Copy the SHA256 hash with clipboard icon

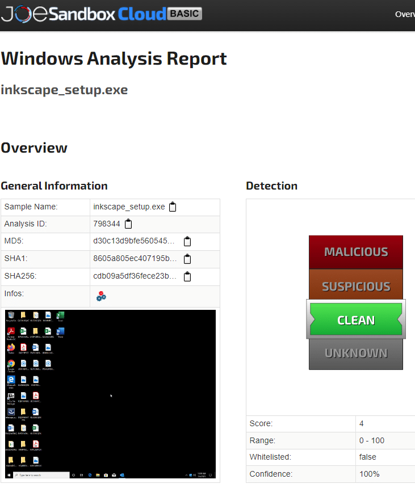coord(187,276)
